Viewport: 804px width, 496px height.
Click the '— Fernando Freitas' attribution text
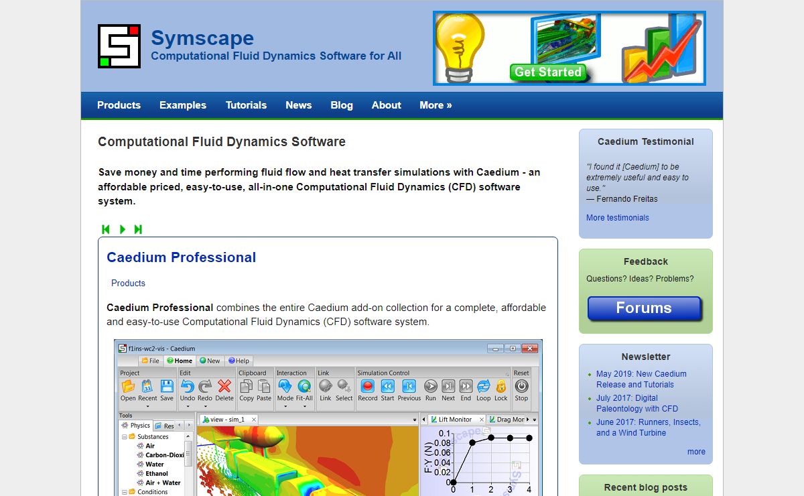pyautogui.click(x=622, y=198)
